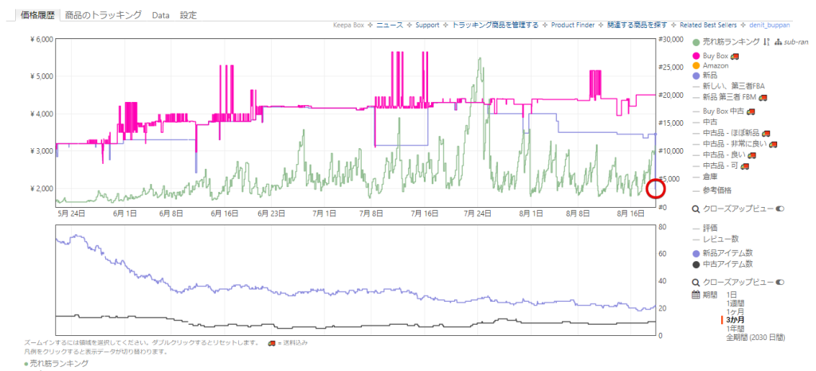Viewport: 816px width, 371px height.
Task: Switch to the 商品のトラッキング tab
Action: click(104, 15)
